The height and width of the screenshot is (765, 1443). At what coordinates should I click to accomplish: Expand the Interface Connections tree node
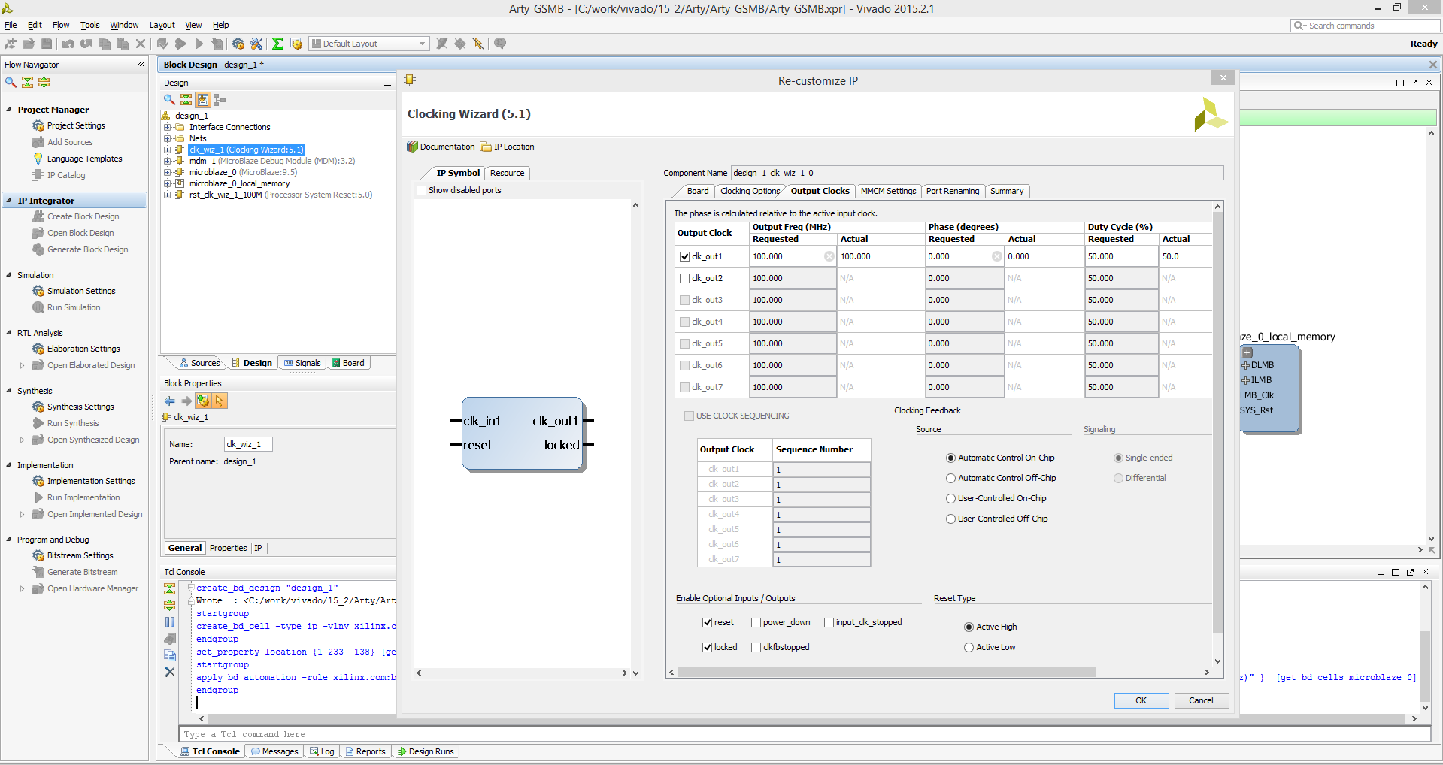[x=167, y=127]
